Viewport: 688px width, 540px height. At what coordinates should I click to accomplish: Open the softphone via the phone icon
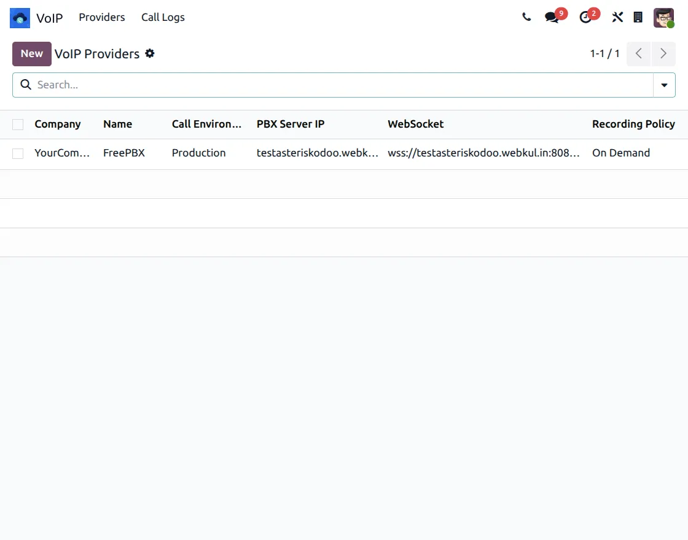[x=526, y=17]
